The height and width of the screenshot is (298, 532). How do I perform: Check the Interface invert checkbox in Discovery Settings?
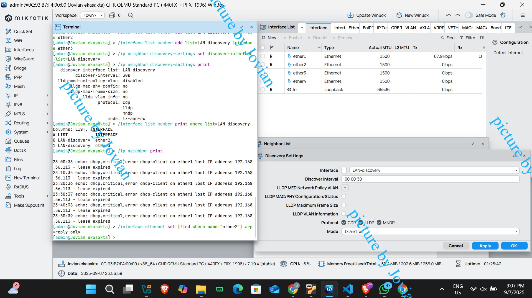click(x=344, y=170)
